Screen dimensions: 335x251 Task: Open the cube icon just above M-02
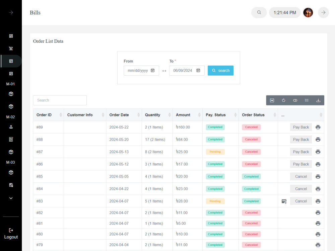pos(11,106)
